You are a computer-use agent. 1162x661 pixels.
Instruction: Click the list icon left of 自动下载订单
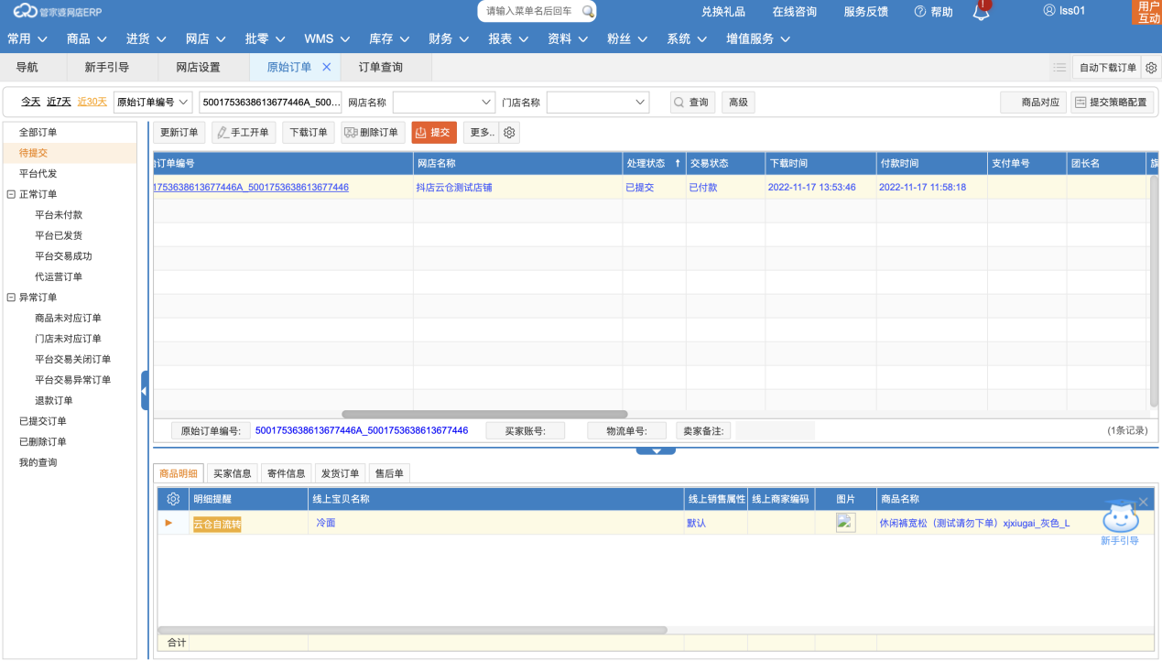coord(1059,68)
